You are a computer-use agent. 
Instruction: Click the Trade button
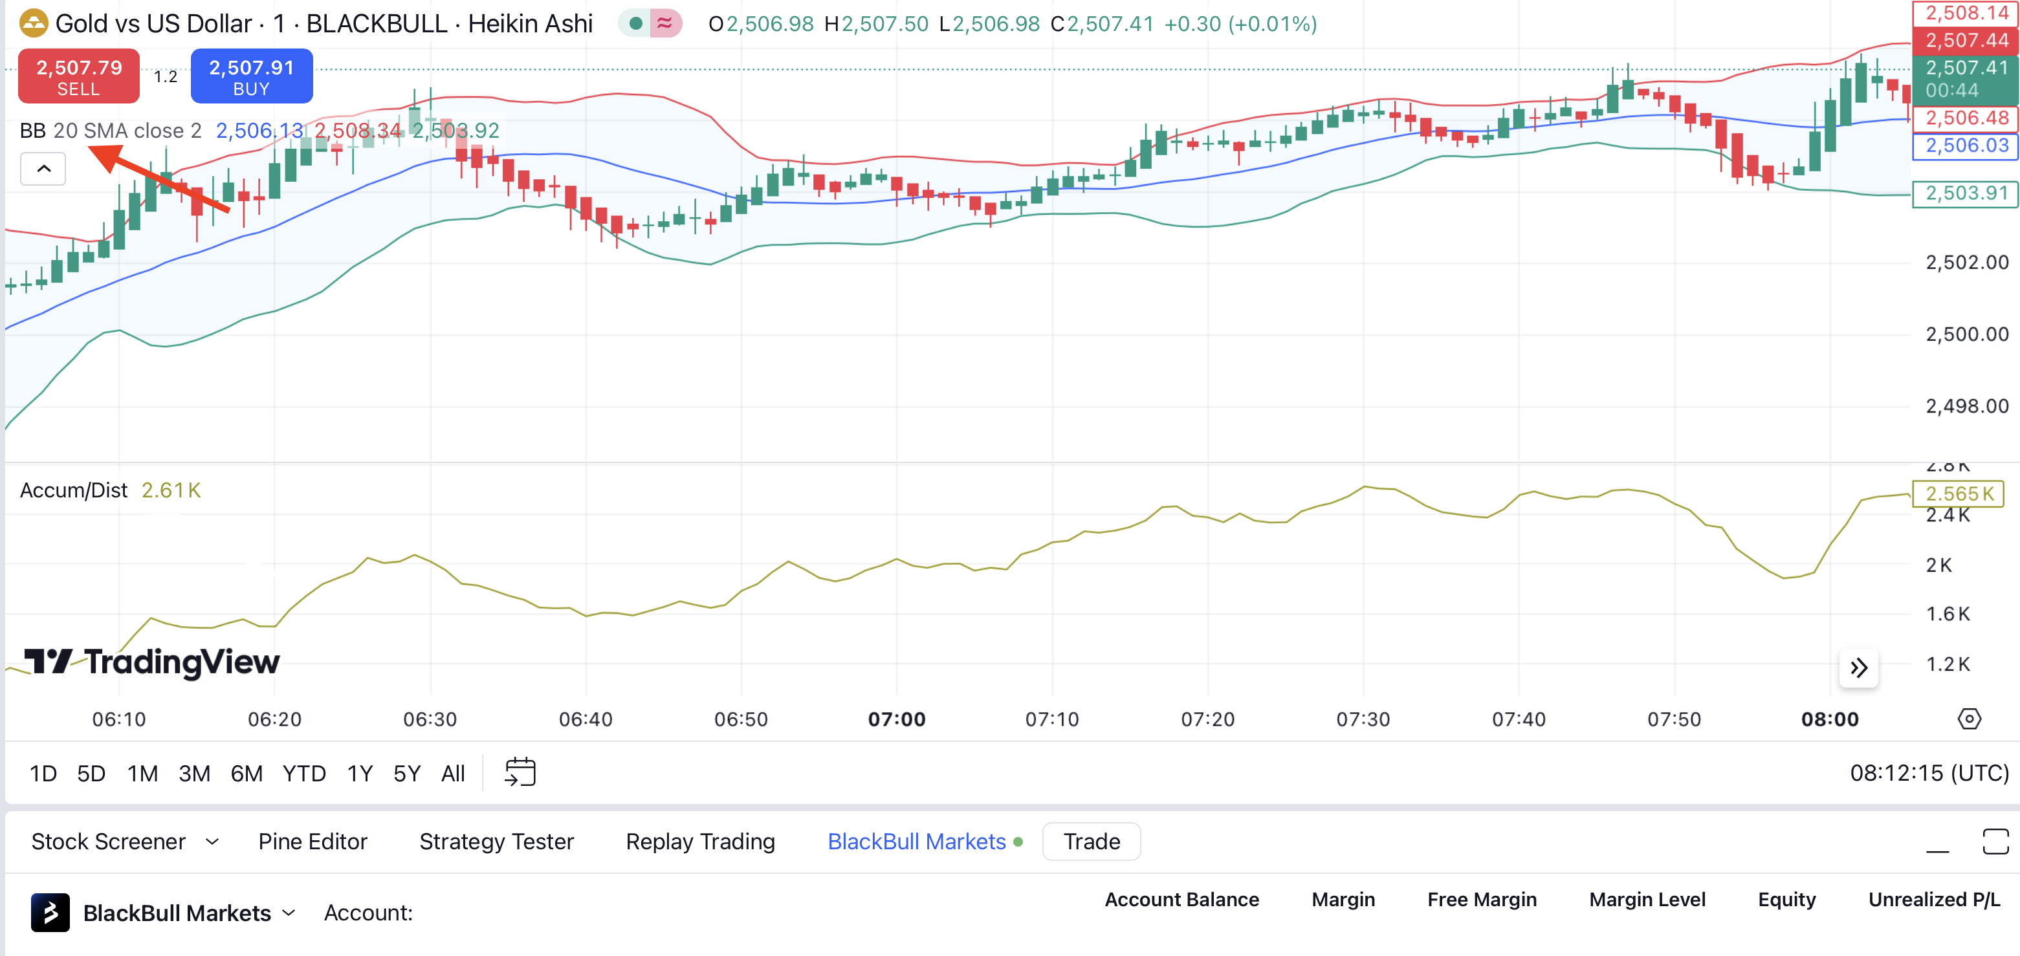1091,842
